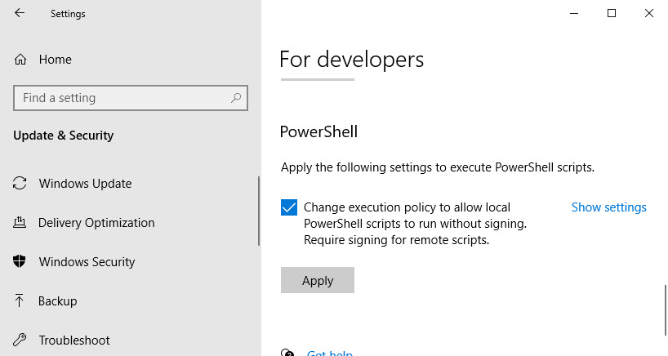Click the search magnifier icon

click(x=236, y=98)
